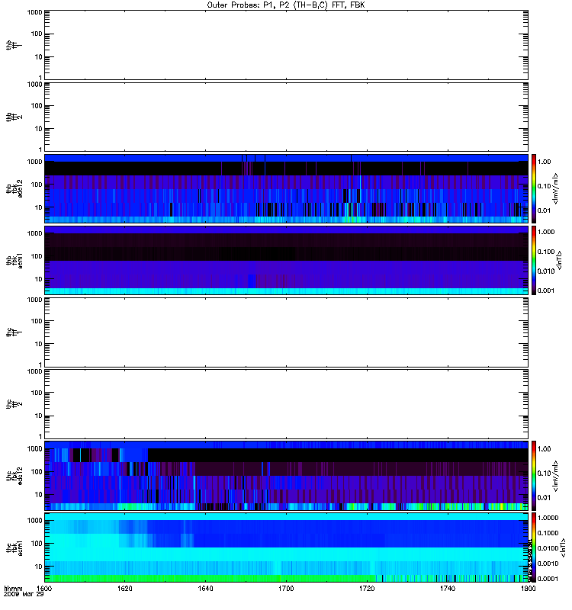
Task: Select the 'thc fff 1' panel label
Action: (x=14, y=332)
